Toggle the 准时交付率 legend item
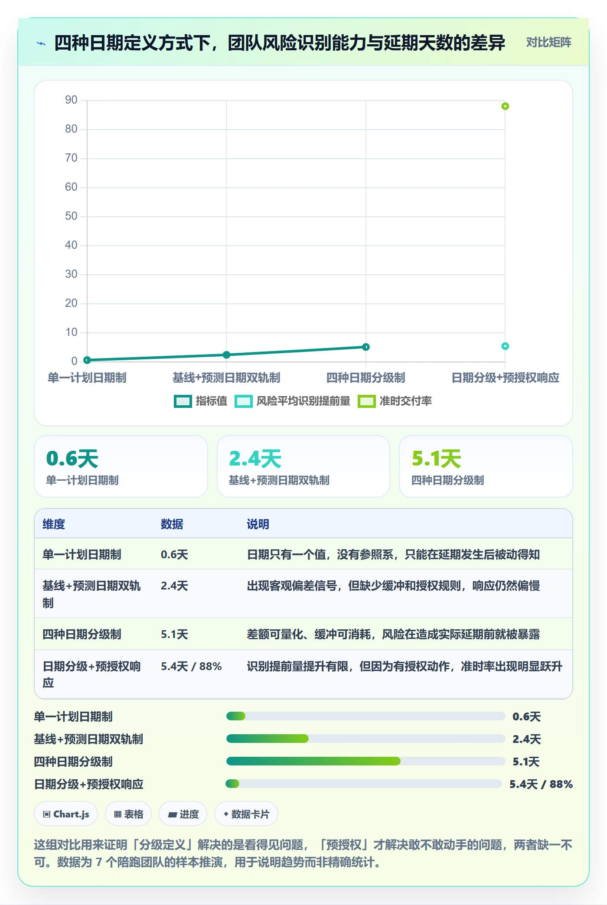 click(395, 401)
